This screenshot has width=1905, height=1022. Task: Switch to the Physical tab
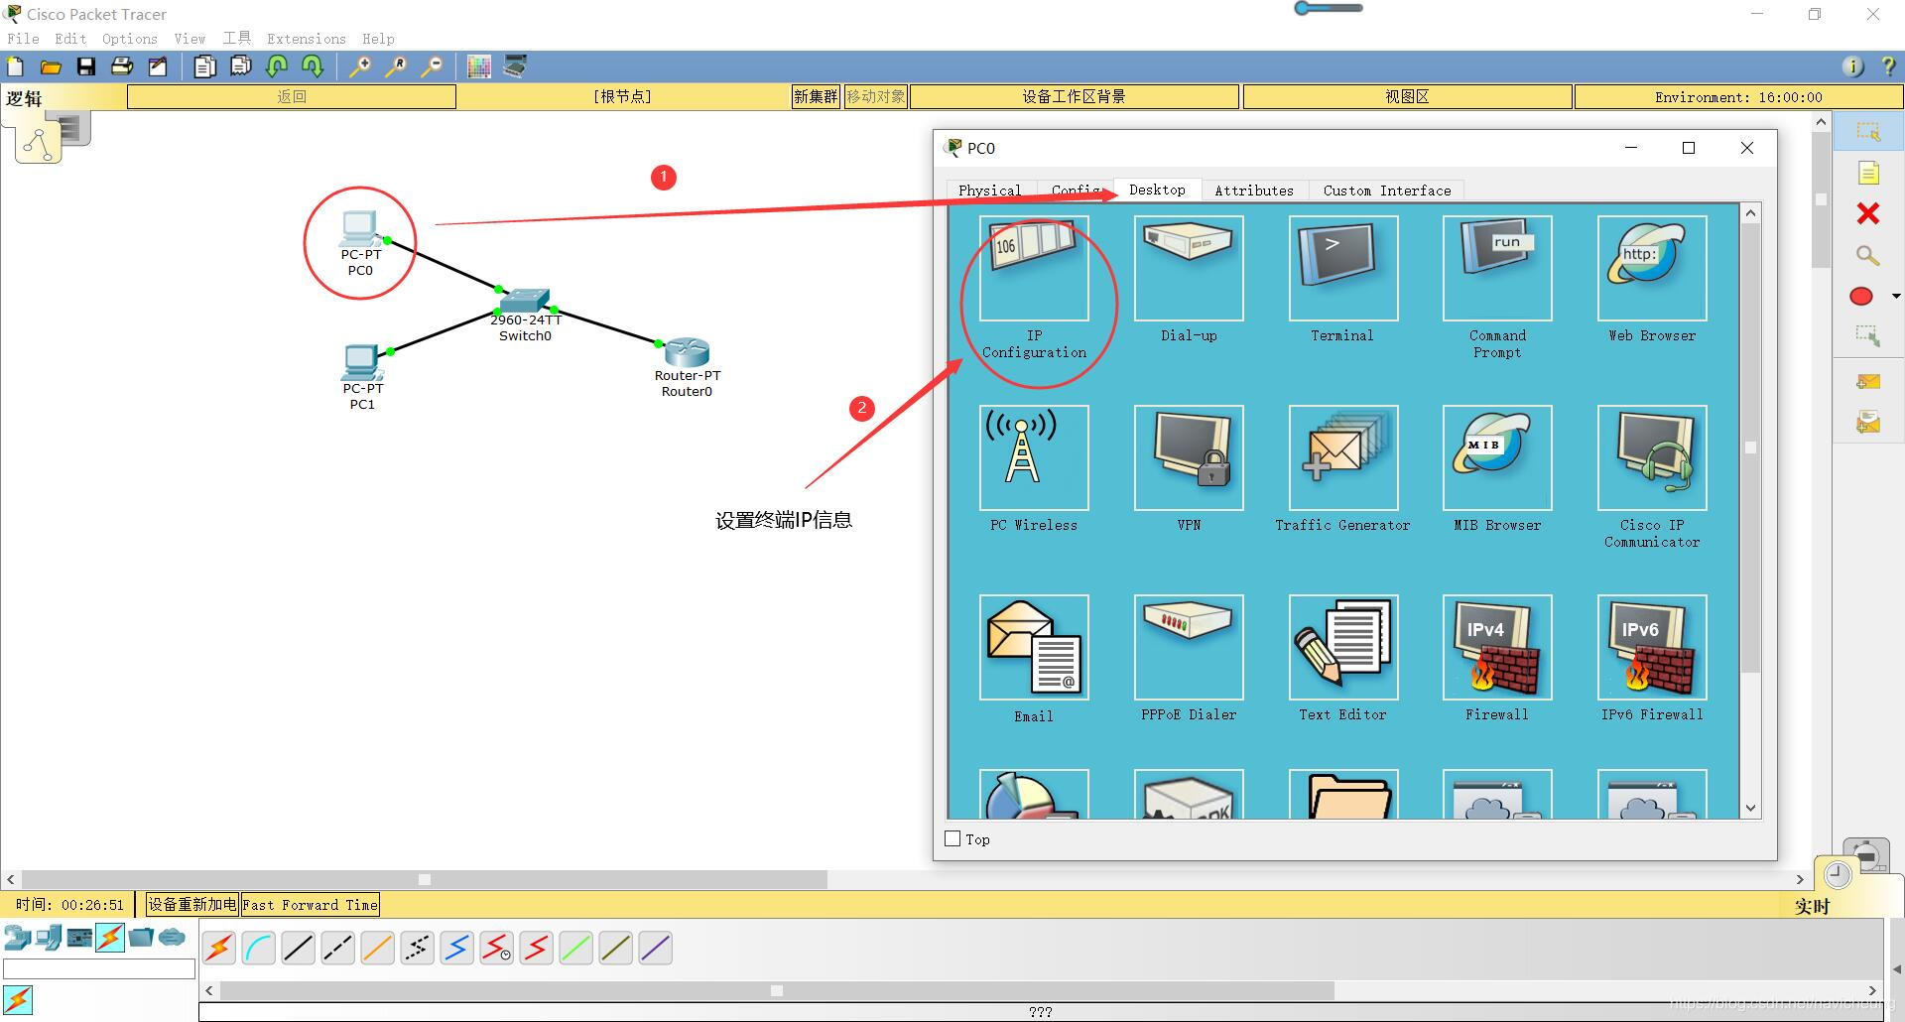coord(989,191)
